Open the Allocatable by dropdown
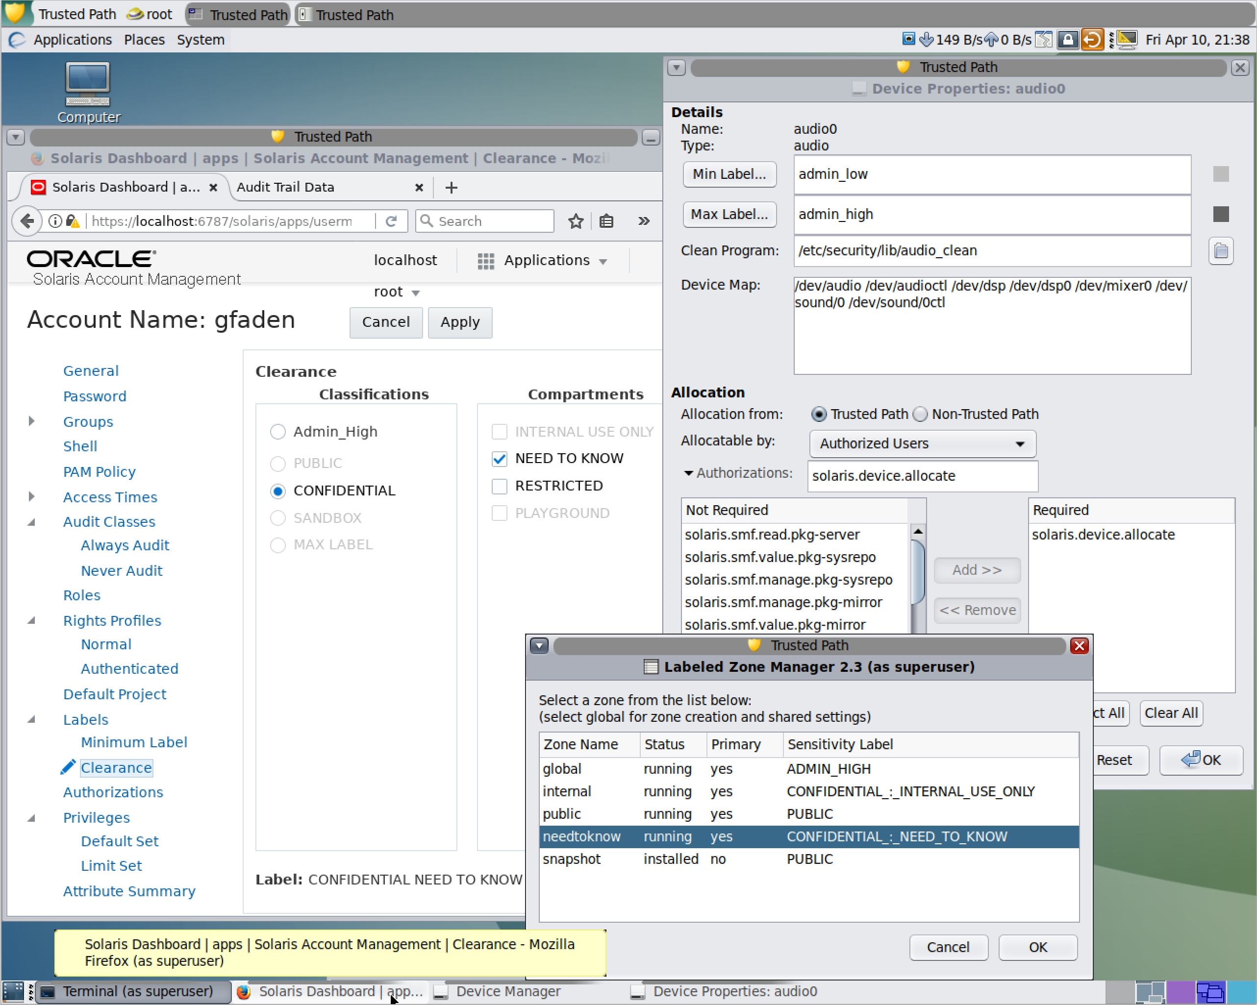1257x1005 pixels. (922, 444)
